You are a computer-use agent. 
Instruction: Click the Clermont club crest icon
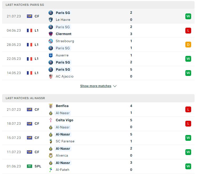51,34
